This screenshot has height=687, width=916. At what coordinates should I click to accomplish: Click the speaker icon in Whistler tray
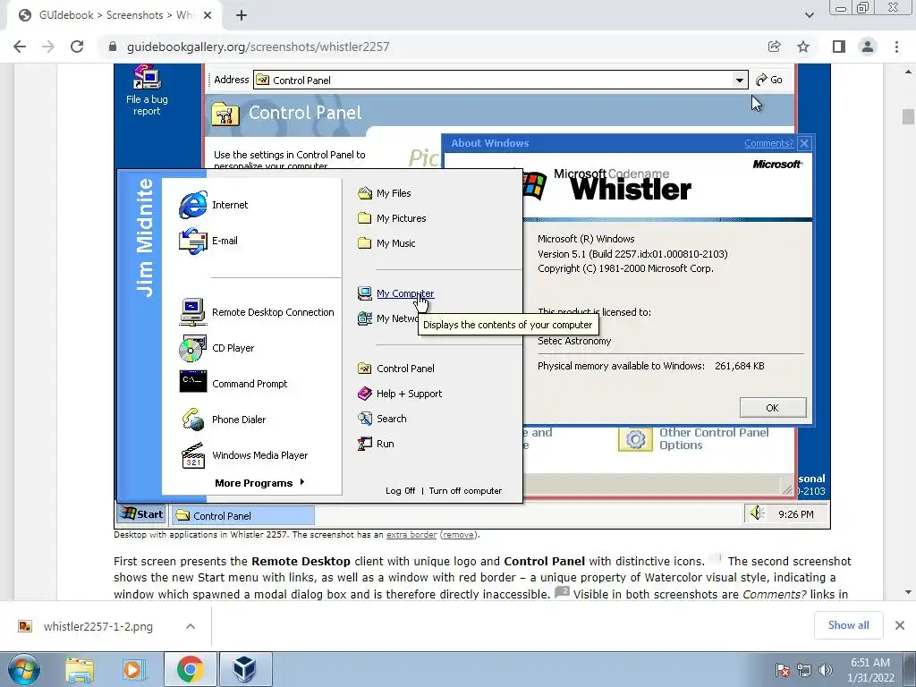pyautogui.click(x=757, y=513)
